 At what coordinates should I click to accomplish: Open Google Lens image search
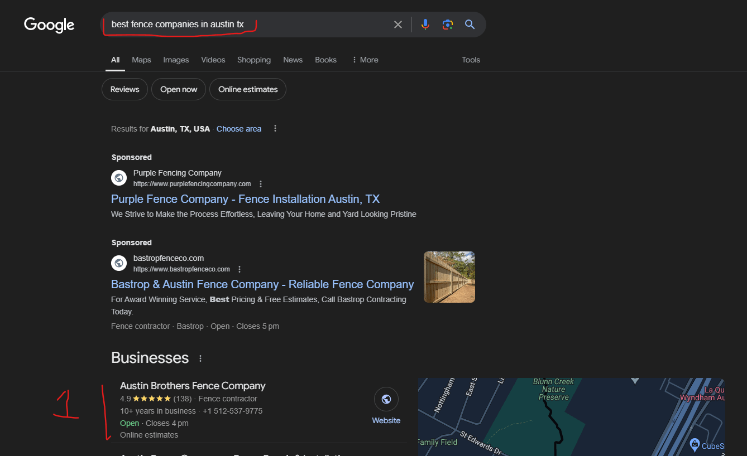click(x=447, y=25)
